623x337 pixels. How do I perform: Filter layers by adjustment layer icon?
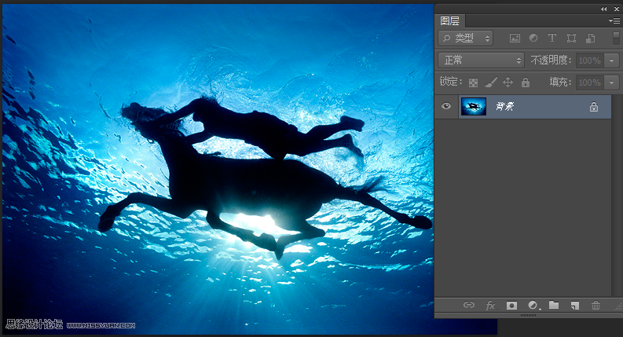coord(533,38)
